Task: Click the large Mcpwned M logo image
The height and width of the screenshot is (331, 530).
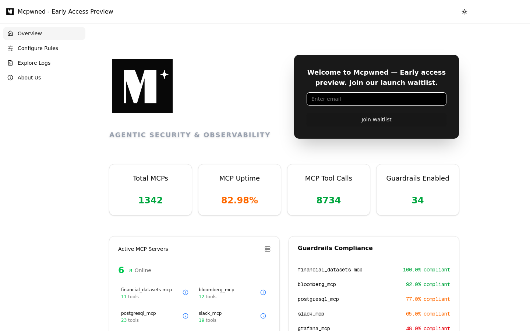Action: click(x=142, y=86)
